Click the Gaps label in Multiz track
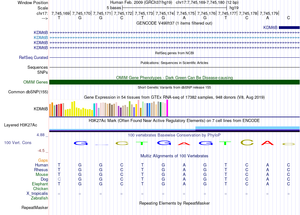 point(43,160)
